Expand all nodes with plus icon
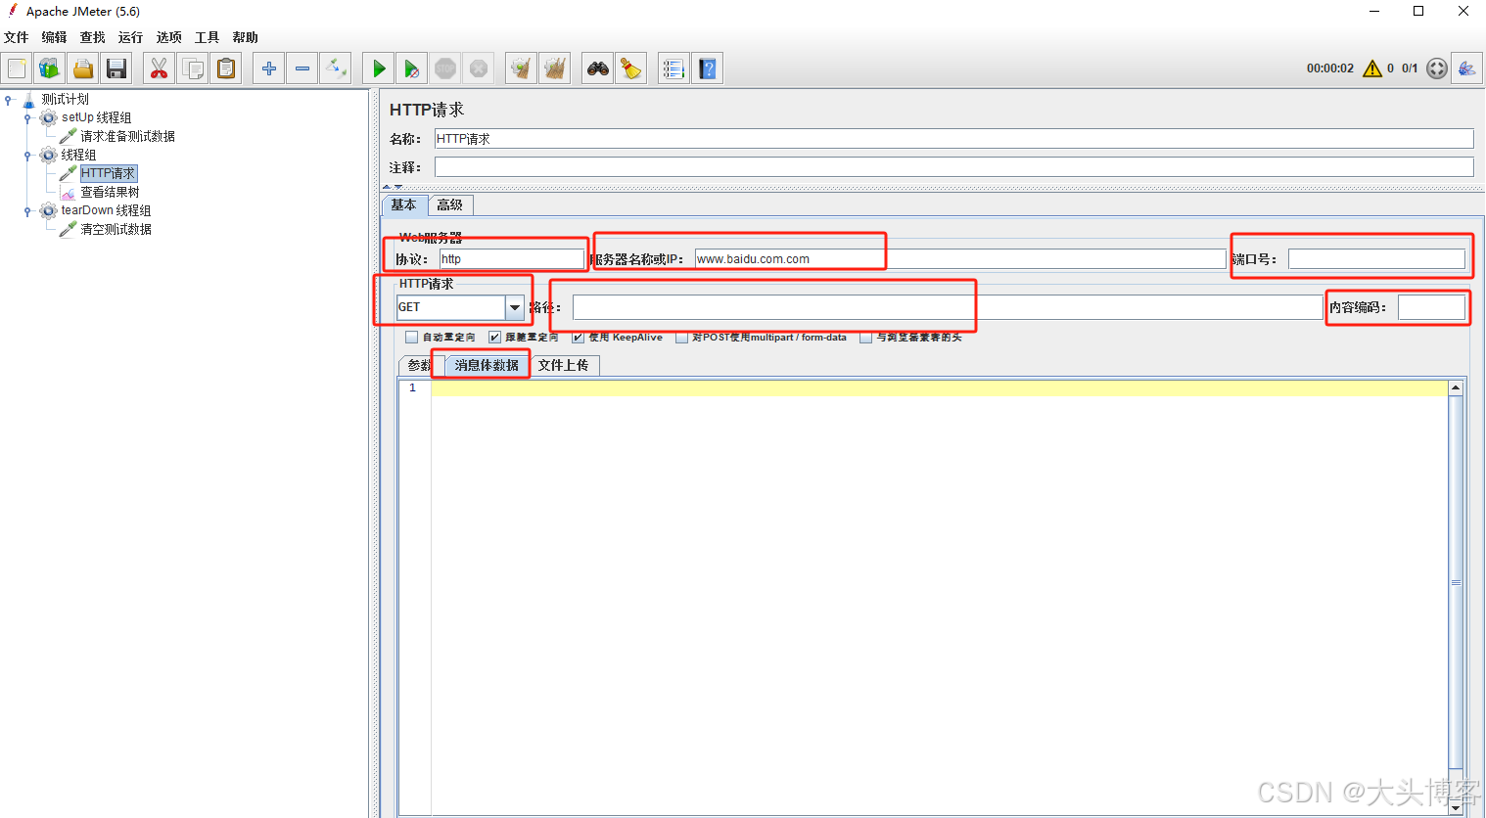The height and width of the screenshot is (818, 1486). pos(268,68)
